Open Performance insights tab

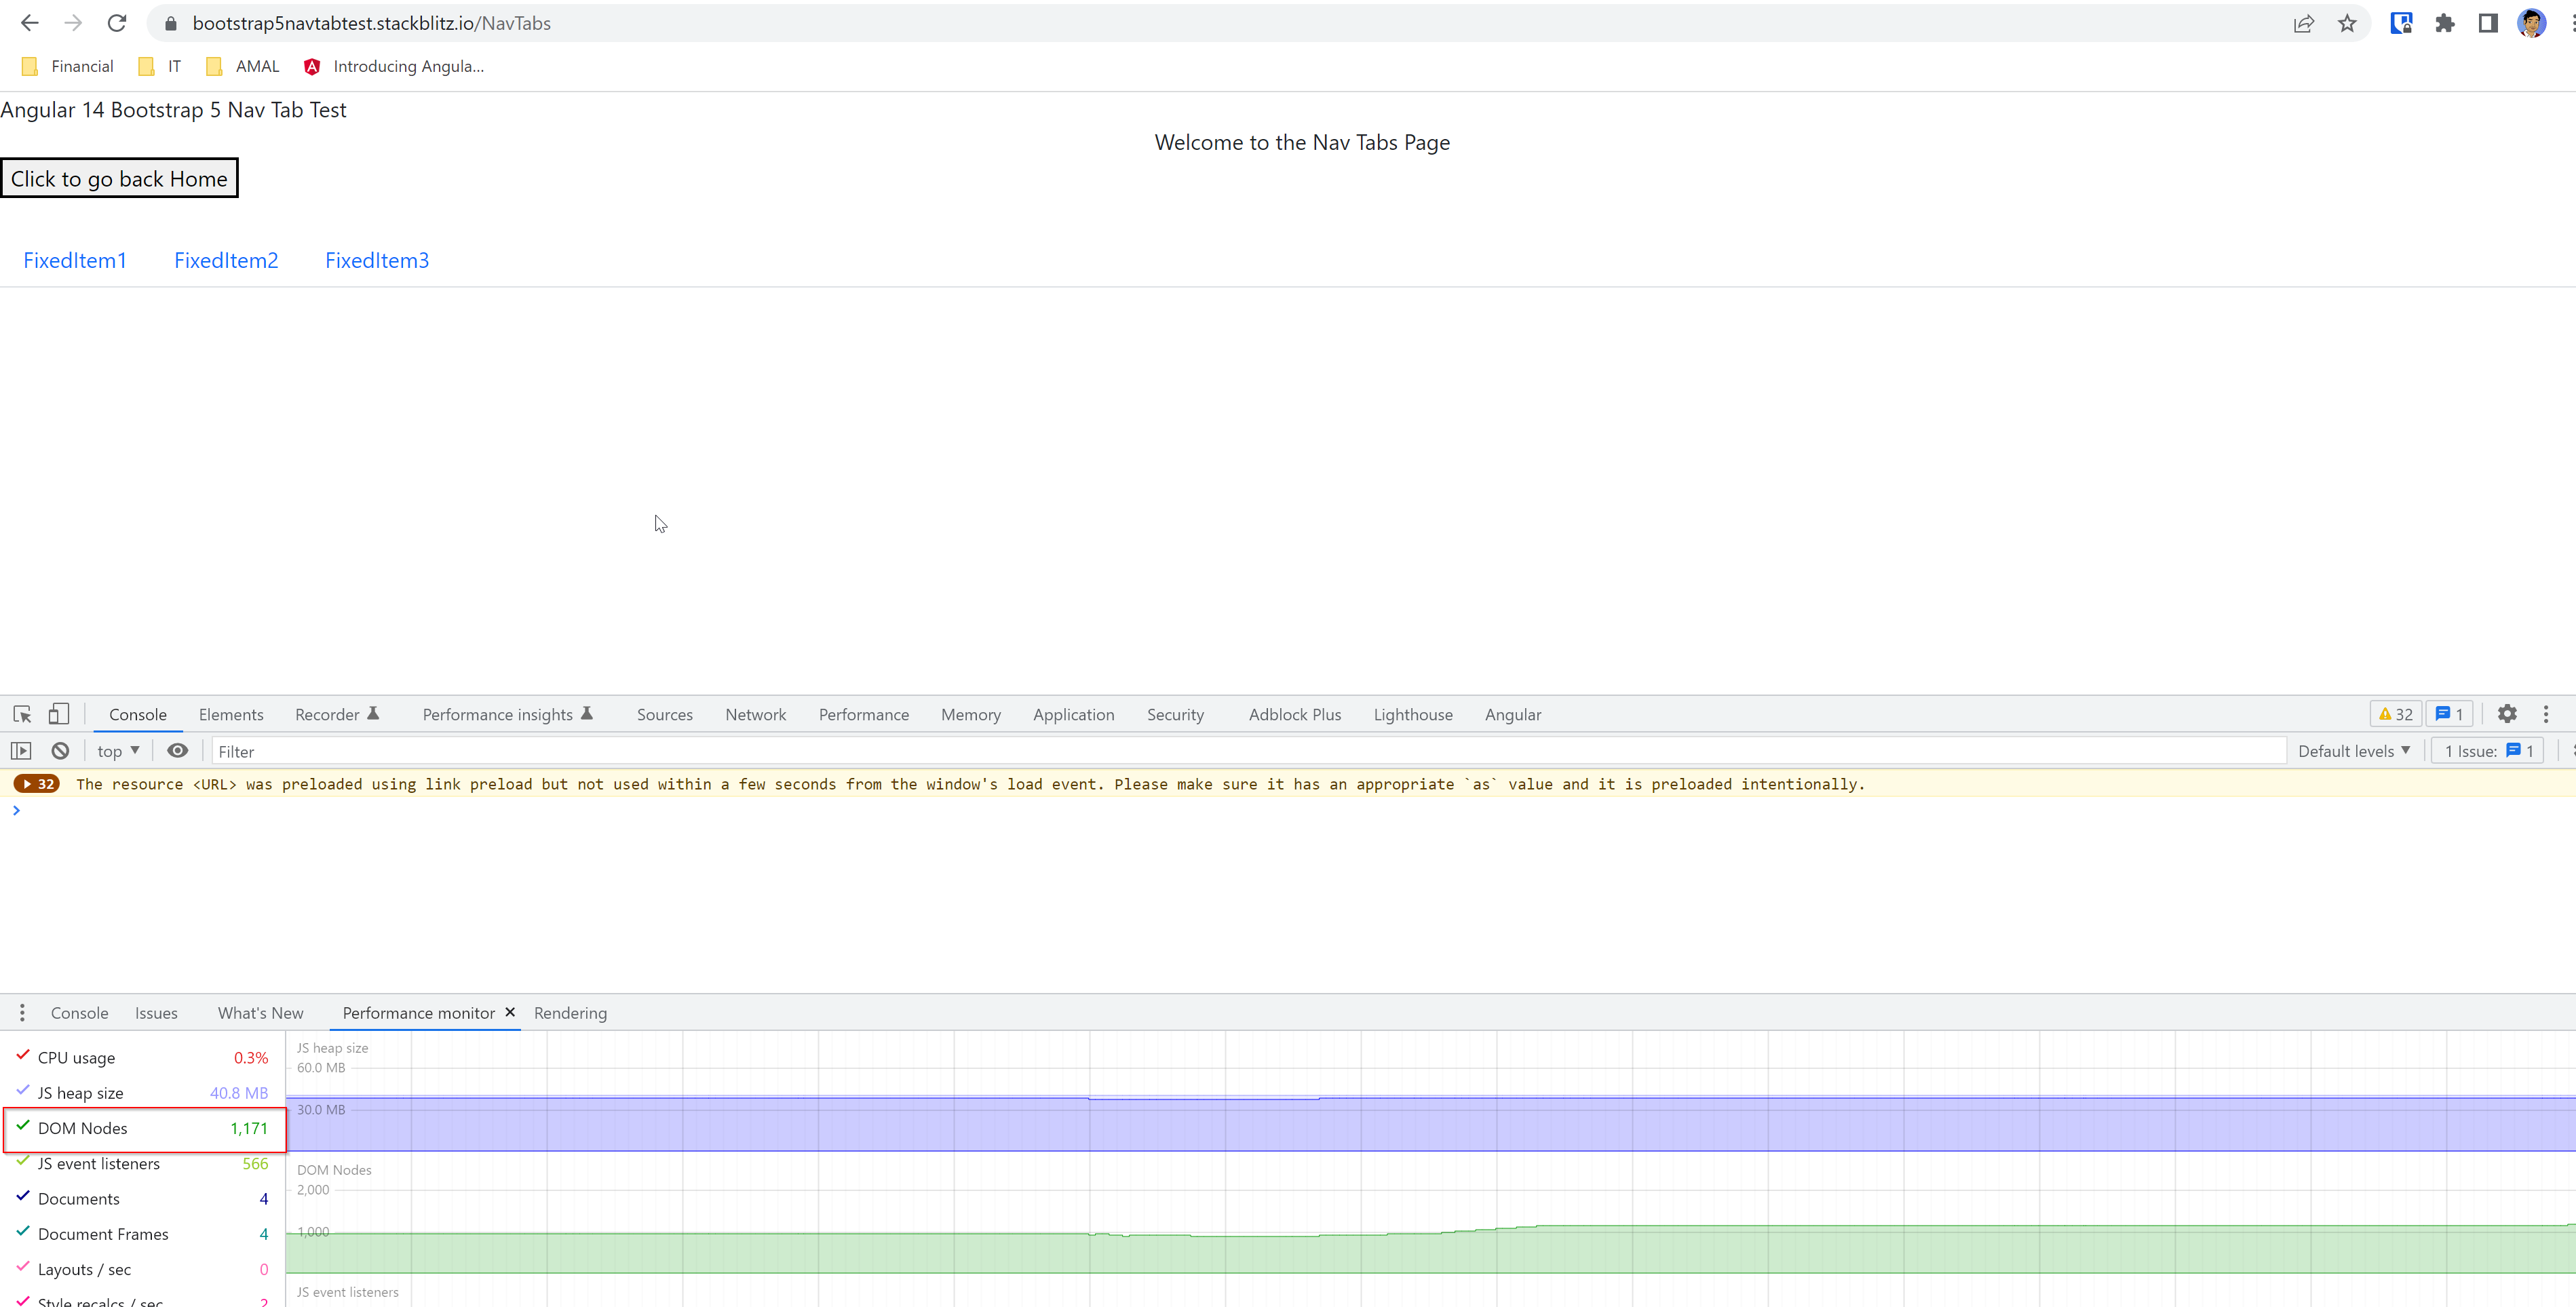(x=508, y=714)
